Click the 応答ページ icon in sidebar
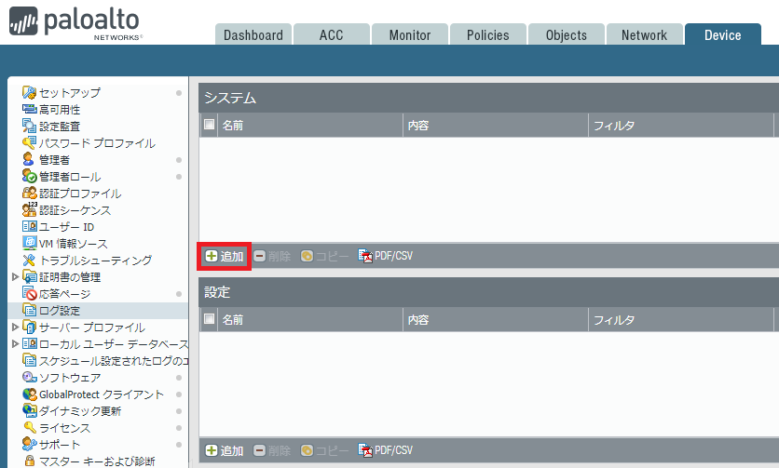This screenshot has width=779, height=468. coord(29,294)
